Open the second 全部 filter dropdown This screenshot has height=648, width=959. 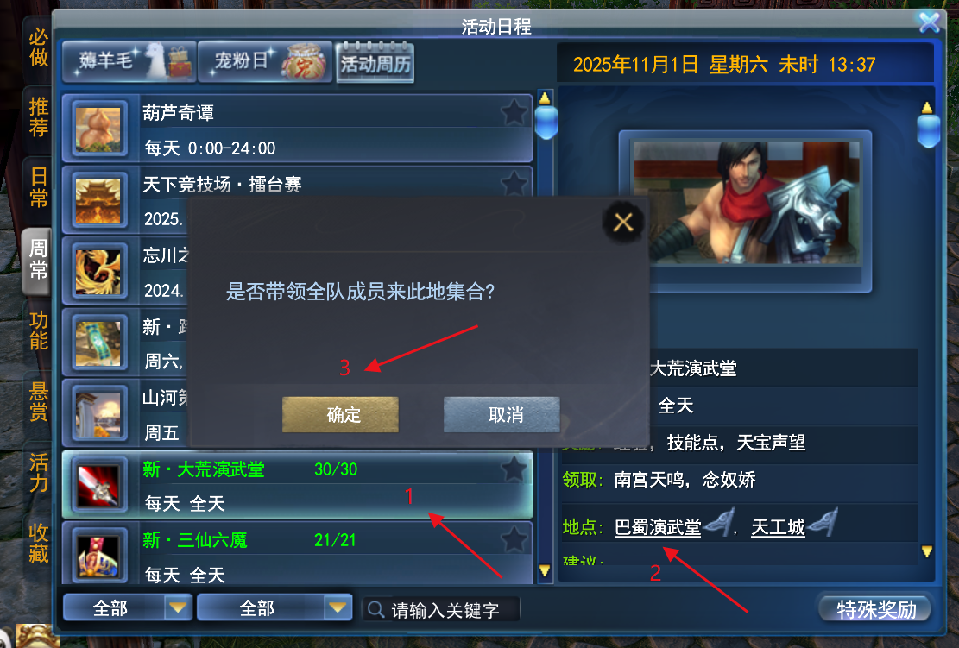point(337,607)
